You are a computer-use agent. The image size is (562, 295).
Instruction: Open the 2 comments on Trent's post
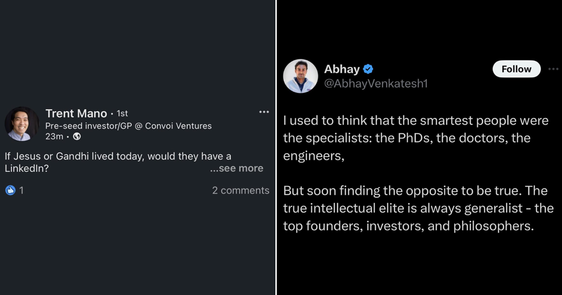(240, 190)
